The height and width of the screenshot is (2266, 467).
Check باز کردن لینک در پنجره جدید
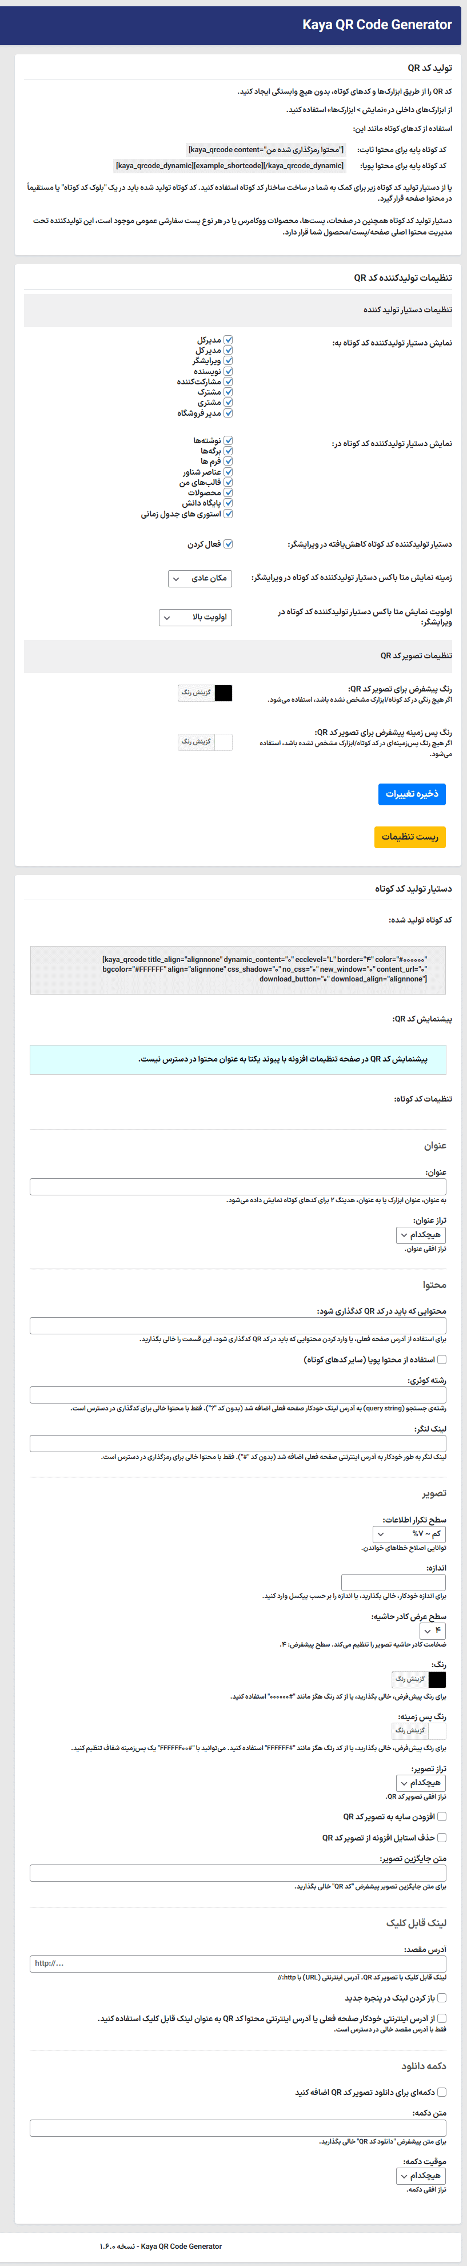[x=441, y=1998]
